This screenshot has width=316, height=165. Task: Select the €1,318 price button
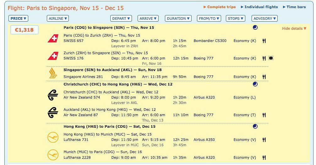click(25, 30)
